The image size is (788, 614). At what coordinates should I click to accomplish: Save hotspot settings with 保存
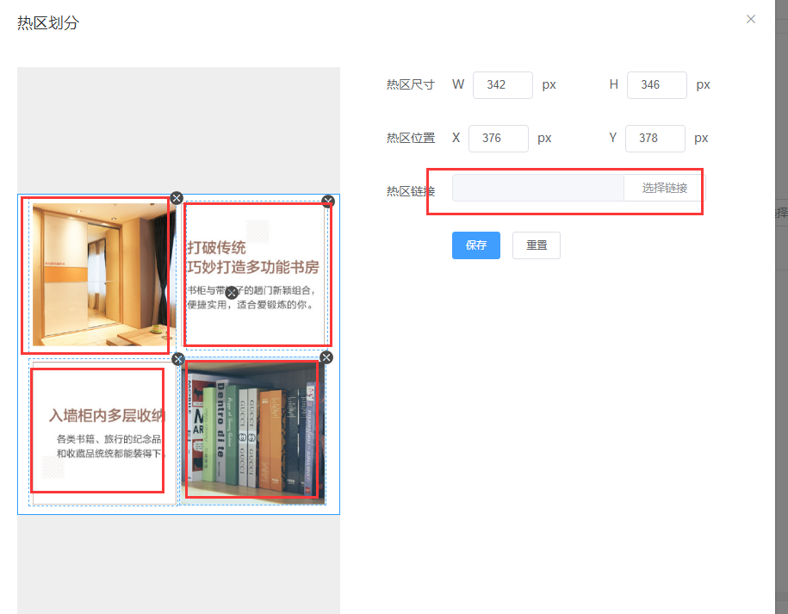tap(476, 245)
